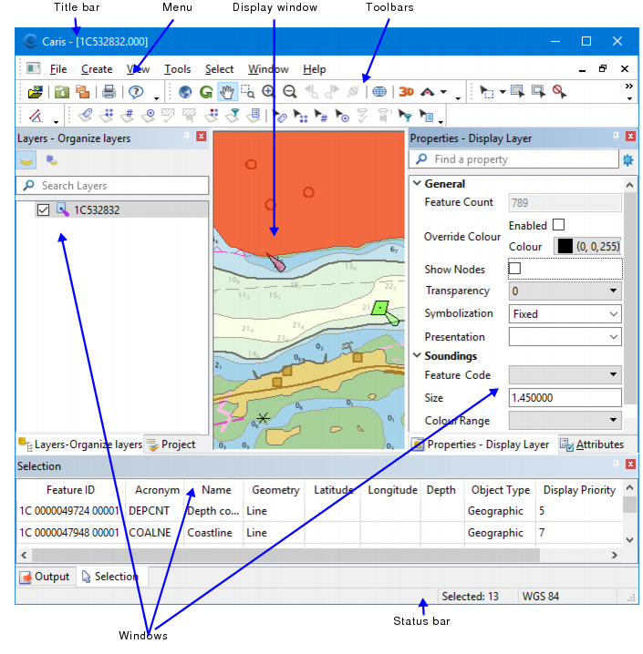Click the black Override Colour swatch
The height and width of the screenshot is (654, 643).
point(565,246)
